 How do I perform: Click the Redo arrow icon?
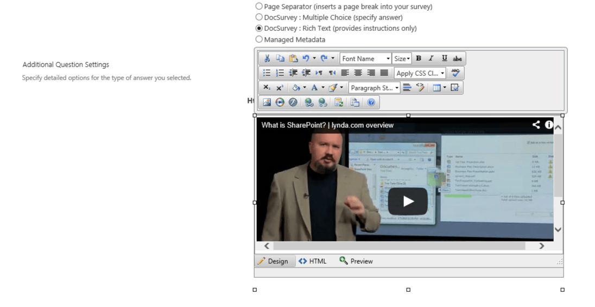324,58
